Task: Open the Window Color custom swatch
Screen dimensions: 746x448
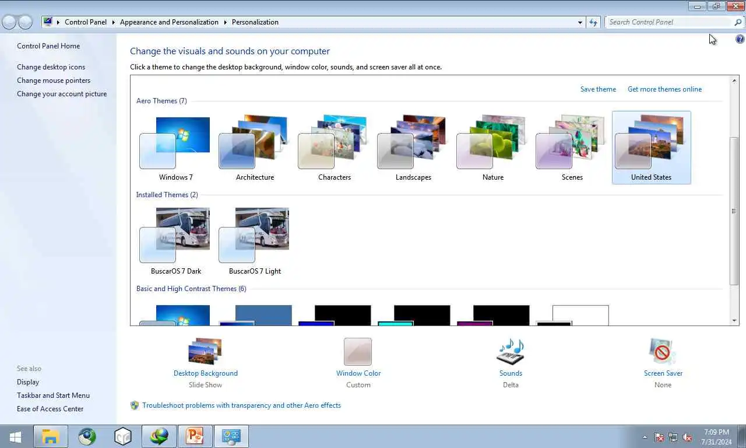Action: point(358,352)
